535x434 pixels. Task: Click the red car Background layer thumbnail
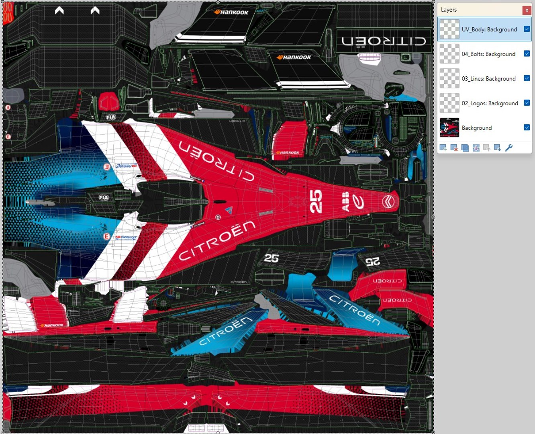point(449,128)
